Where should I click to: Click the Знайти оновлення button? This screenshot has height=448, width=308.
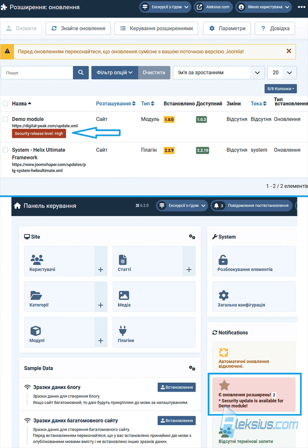tap(78, 28)
